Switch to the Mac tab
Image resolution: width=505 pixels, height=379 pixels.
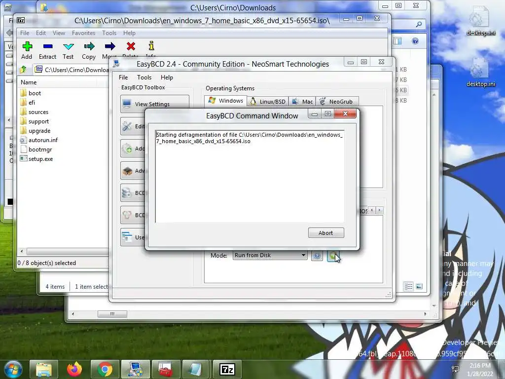302,102
